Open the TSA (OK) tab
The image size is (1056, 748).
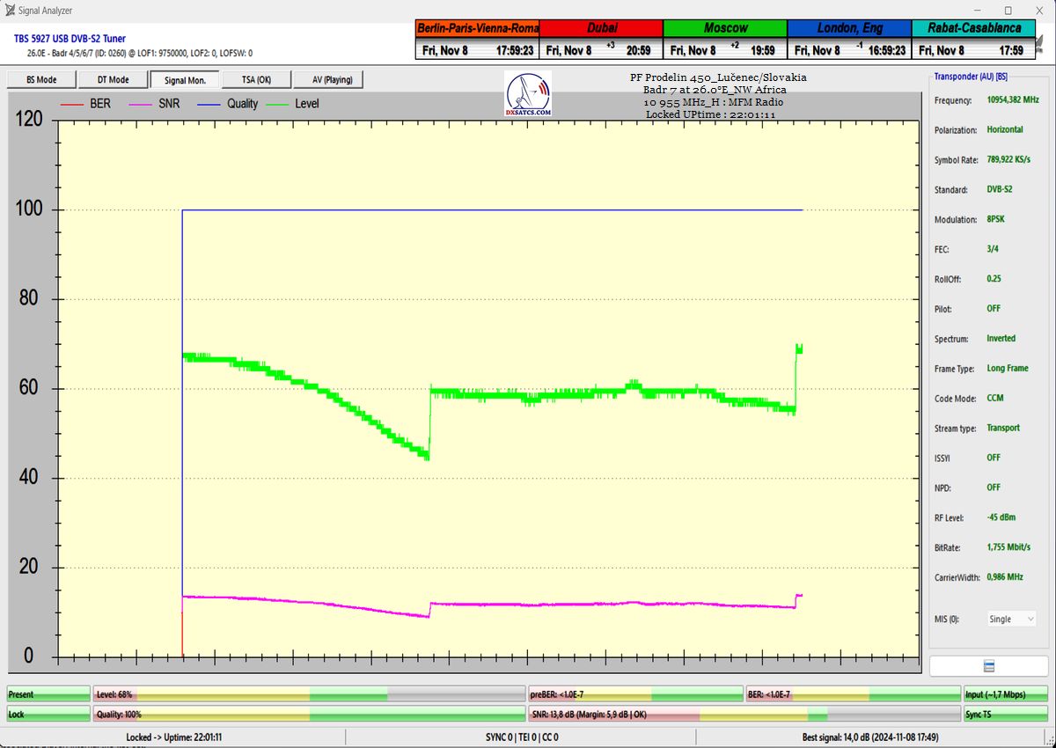click(x=256, y=80)
